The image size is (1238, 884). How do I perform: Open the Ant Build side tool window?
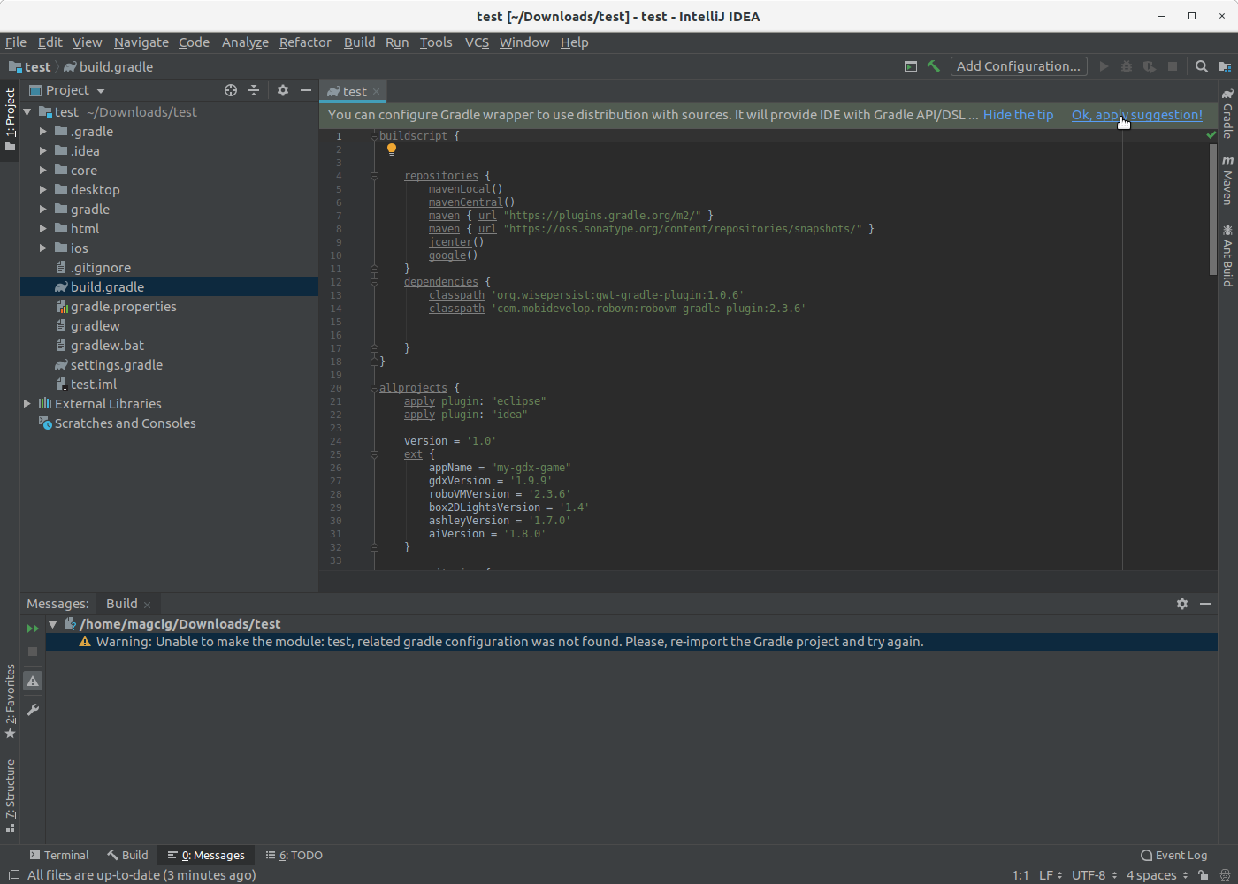(x=1227, y=255)
